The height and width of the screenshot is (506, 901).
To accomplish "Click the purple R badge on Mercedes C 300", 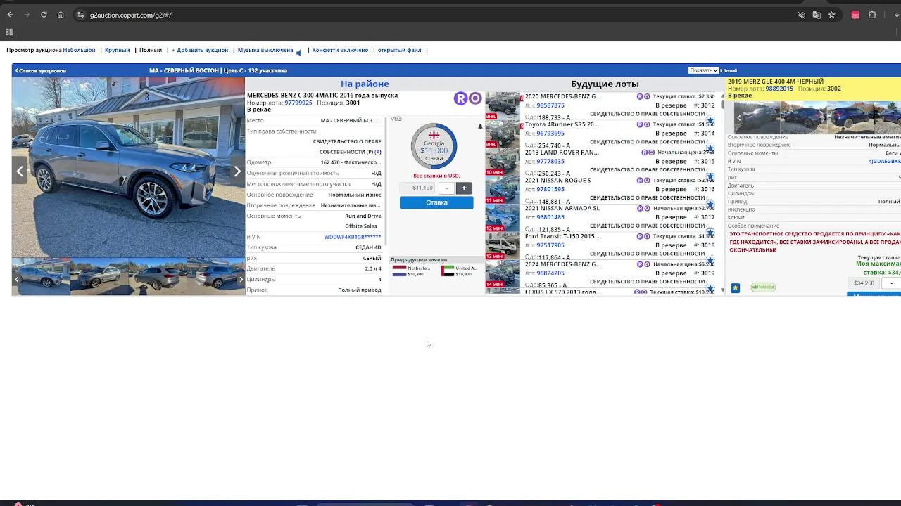I will (460, 98).
